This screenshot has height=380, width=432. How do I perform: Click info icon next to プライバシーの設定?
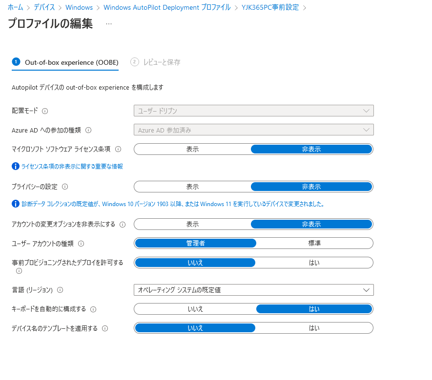65,187
